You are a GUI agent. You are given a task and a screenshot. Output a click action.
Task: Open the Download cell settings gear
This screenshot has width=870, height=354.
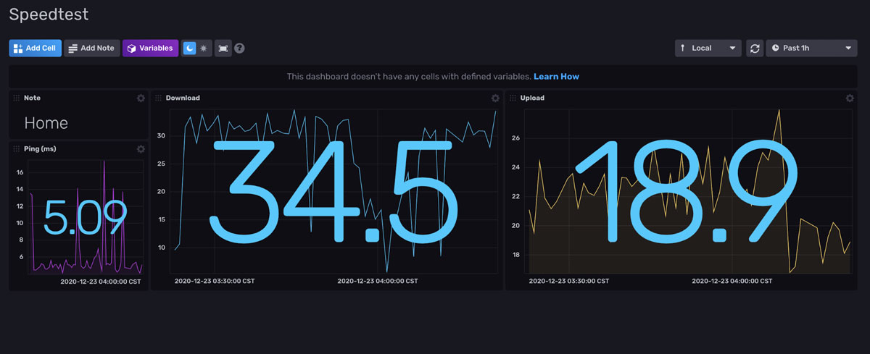[x=495, y=98]
